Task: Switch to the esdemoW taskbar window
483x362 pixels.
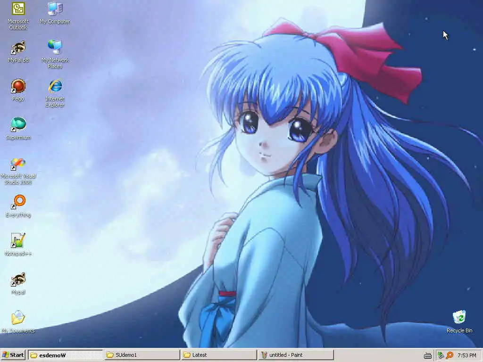Action: [x=65, y=355]
